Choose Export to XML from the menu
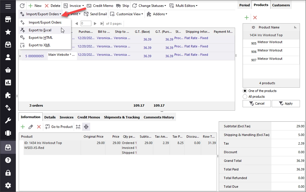Viewport: 306px width, 192px height. (x=45, y=45)
